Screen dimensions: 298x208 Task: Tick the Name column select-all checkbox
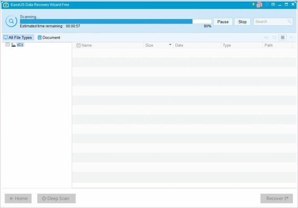(x=78, y=45)
